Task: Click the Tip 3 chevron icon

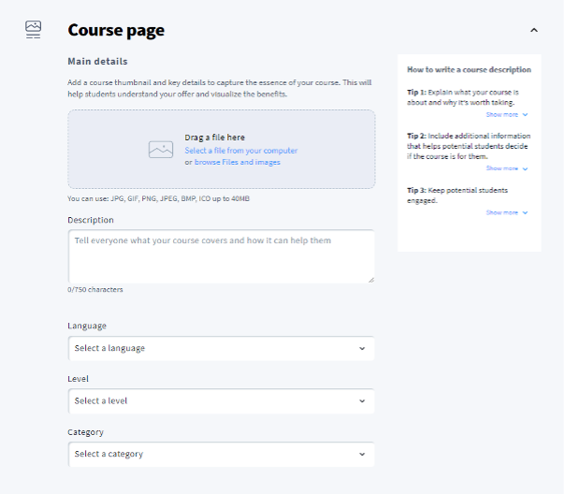Action: [x=526, y=212]
